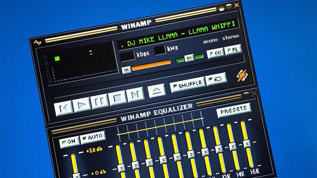Open the Winamp menu icon at top-left corner

pyautogui.click(x=37, y=42)
